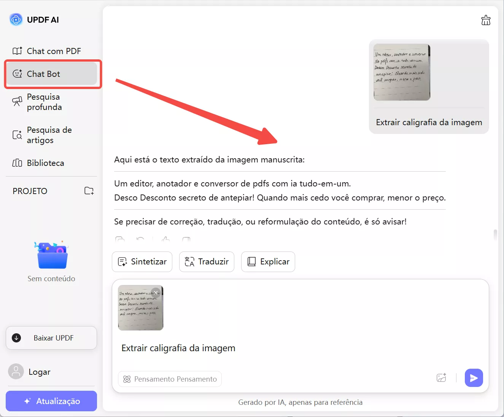Toggle Pensamento thinking mode

[x=170, y=379]
